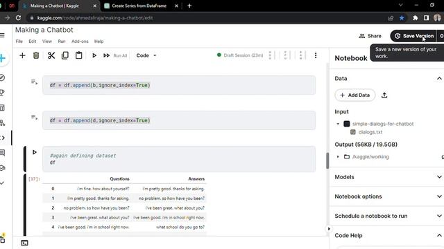Open the Help menu
444x249 pixels.
pyautogui.click(x=99, y=41)
